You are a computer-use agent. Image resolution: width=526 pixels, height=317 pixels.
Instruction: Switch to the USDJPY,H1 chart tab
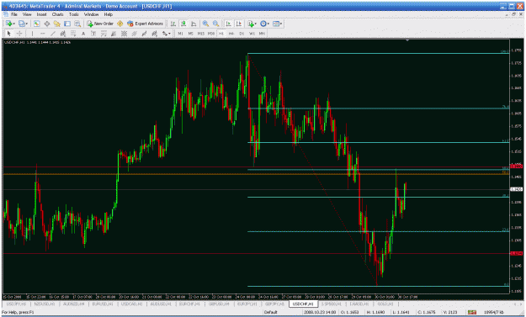[x=17, y=304]
